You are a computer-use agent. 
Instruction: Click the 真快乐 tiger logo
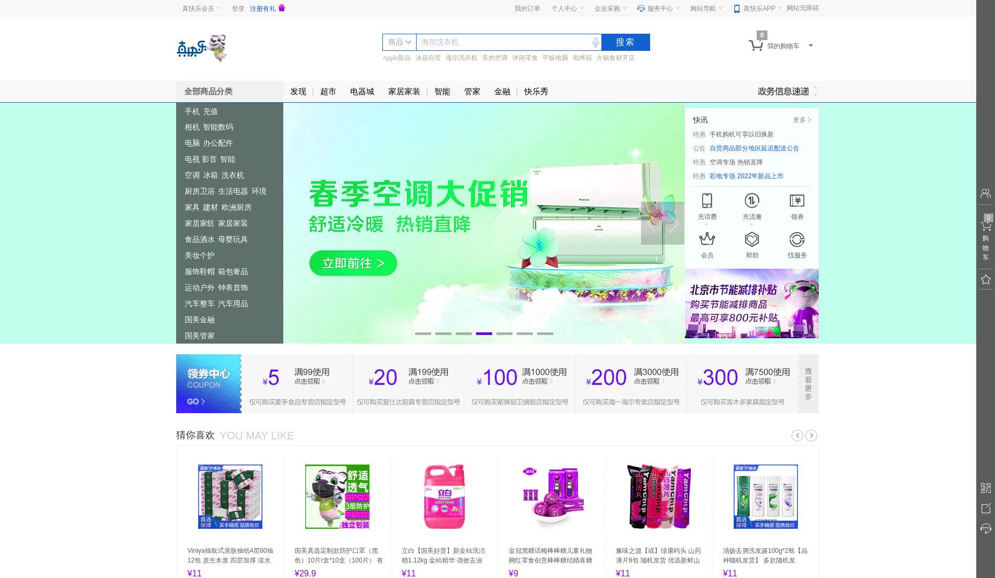201,48
